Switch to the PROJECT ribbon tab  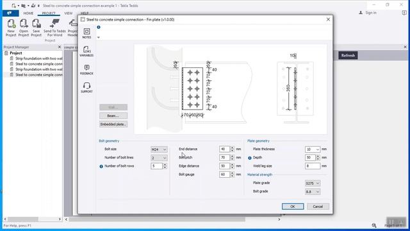[49, 13]
